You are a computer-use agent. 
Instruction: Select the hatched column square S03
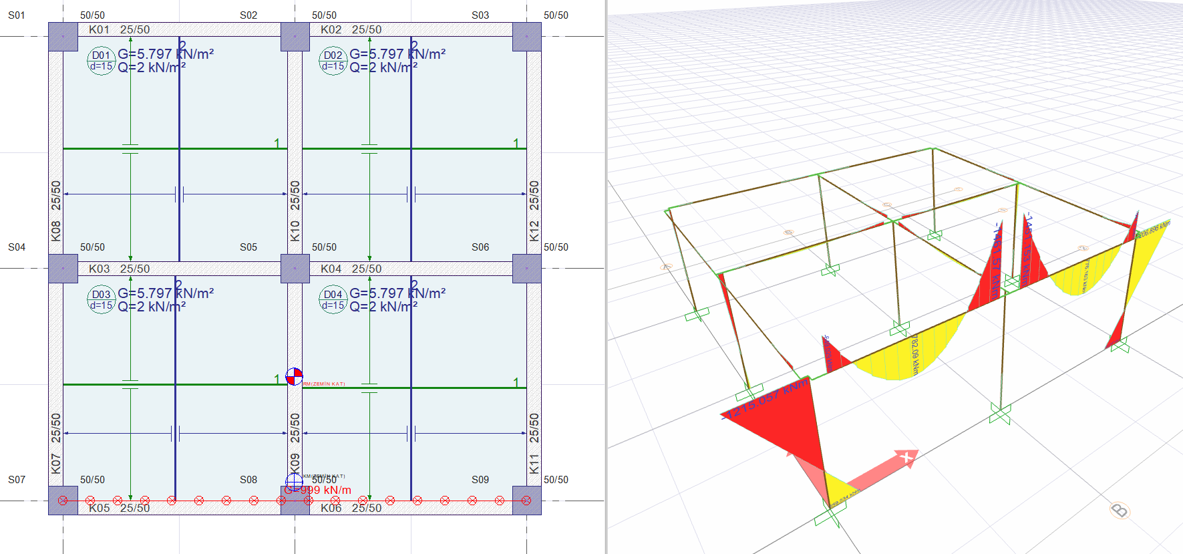click(x=527, y=37)
